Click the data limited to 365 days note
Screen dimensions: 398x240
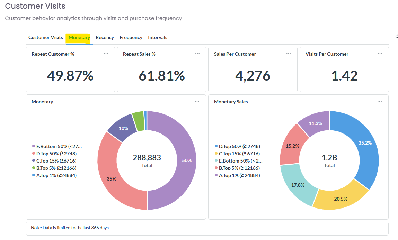(70, 228)
